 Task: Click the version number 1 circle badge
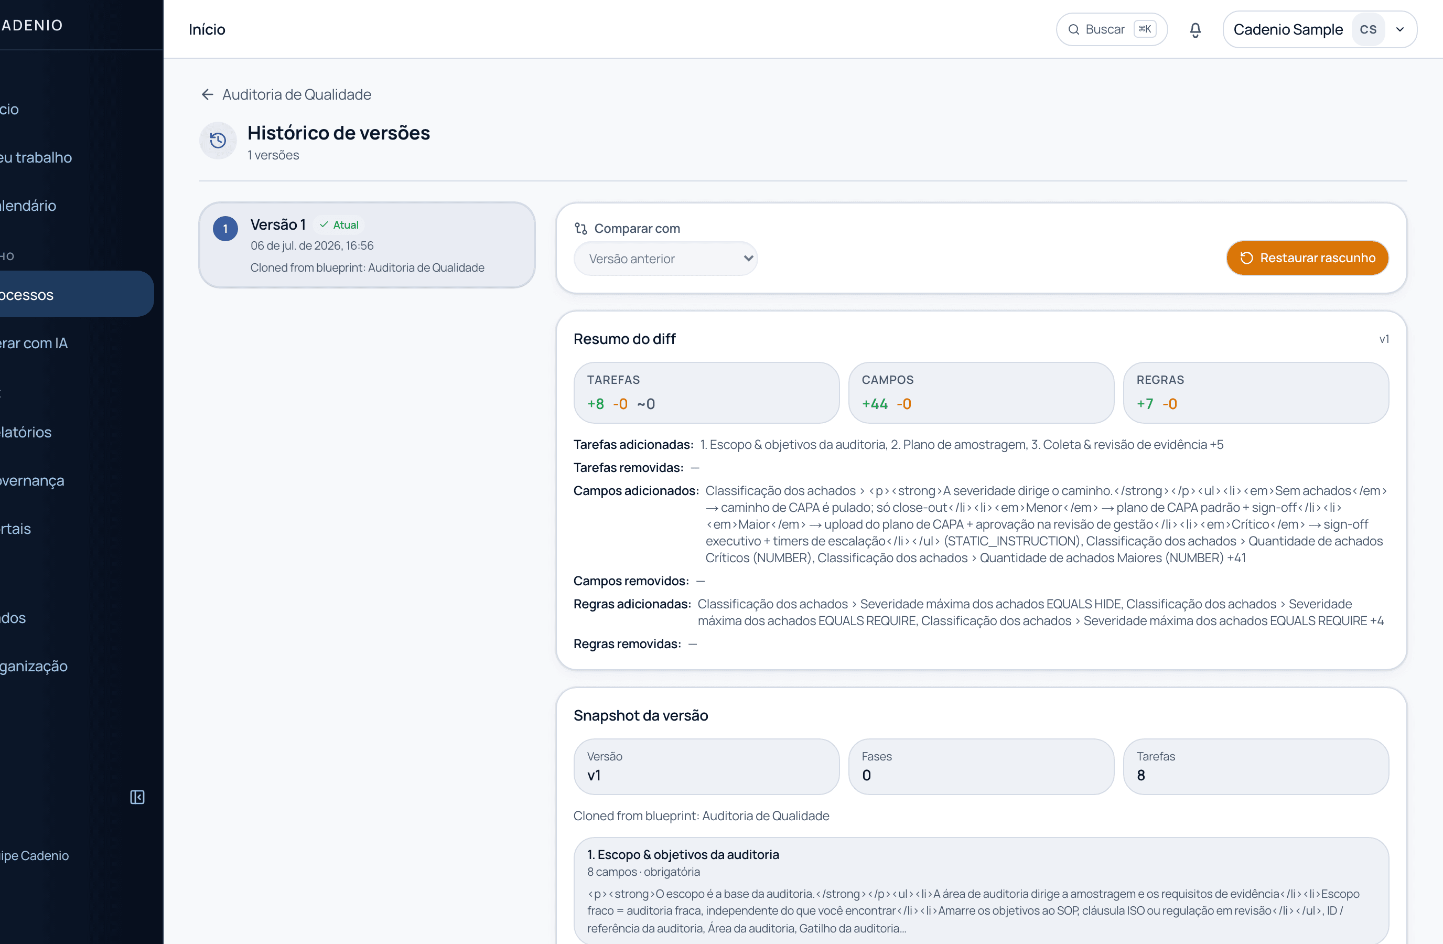coord(225,229)
